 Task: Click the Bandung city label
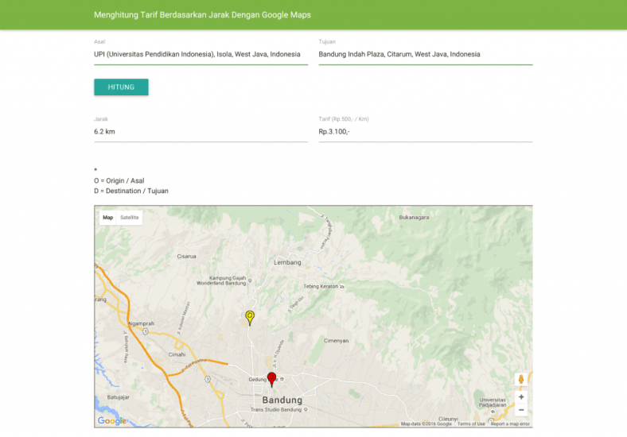point(282,400)
